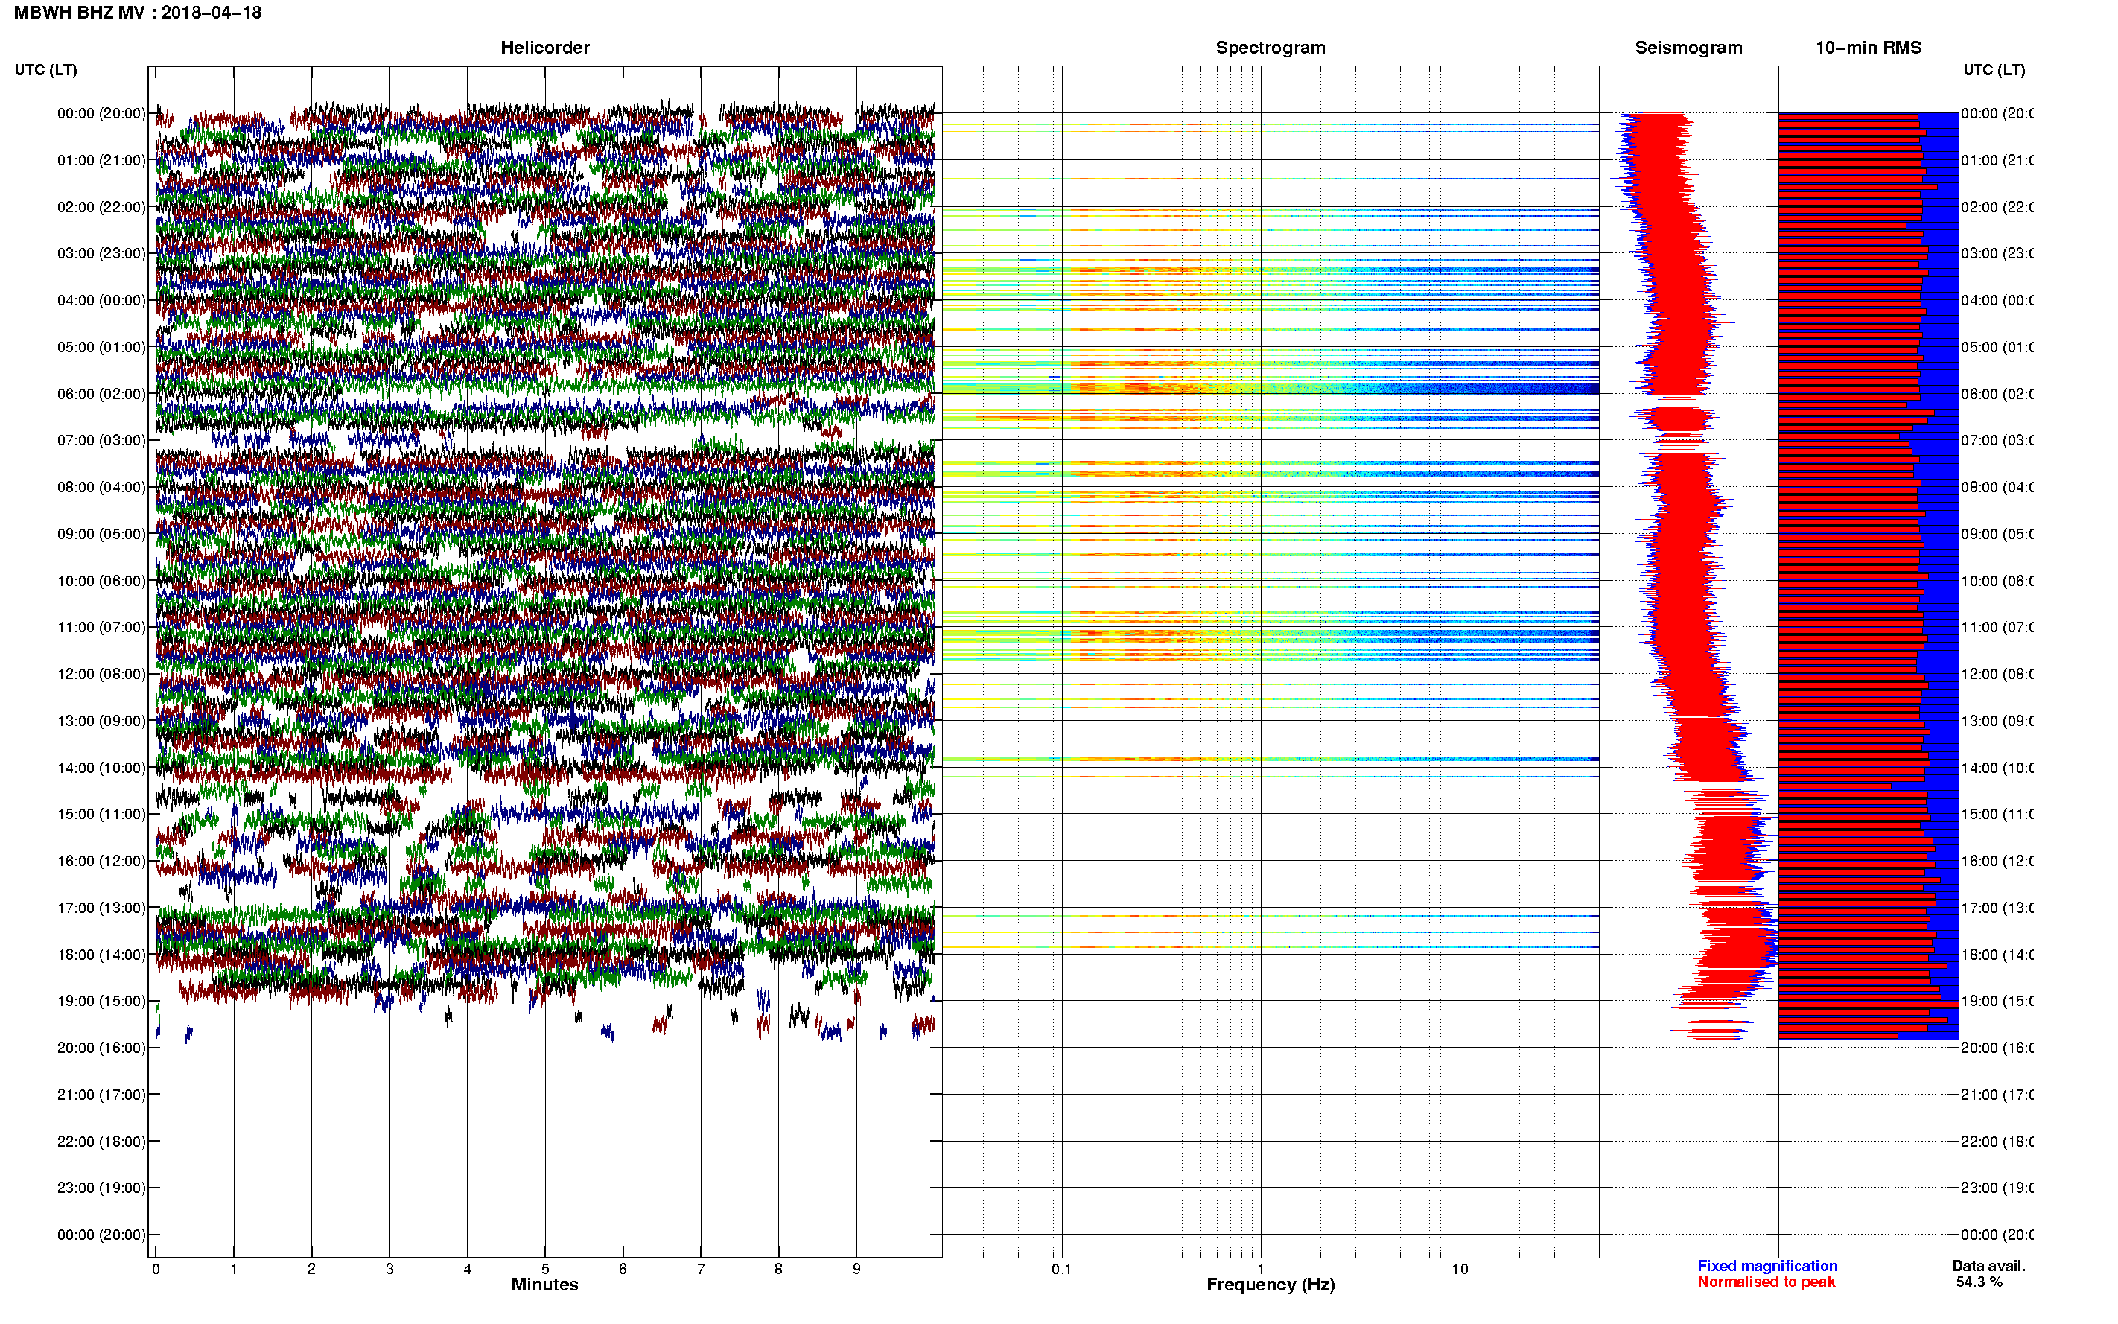Click frequency tick label '1' under Spectrogram

click(x=1261, y=1269)
